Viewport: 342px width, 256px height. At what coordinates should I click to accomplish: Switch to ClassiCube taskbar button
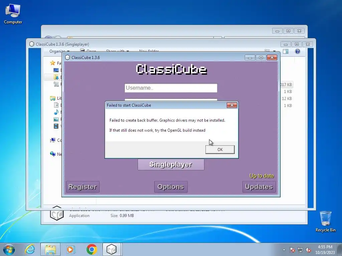pos(112,249)
